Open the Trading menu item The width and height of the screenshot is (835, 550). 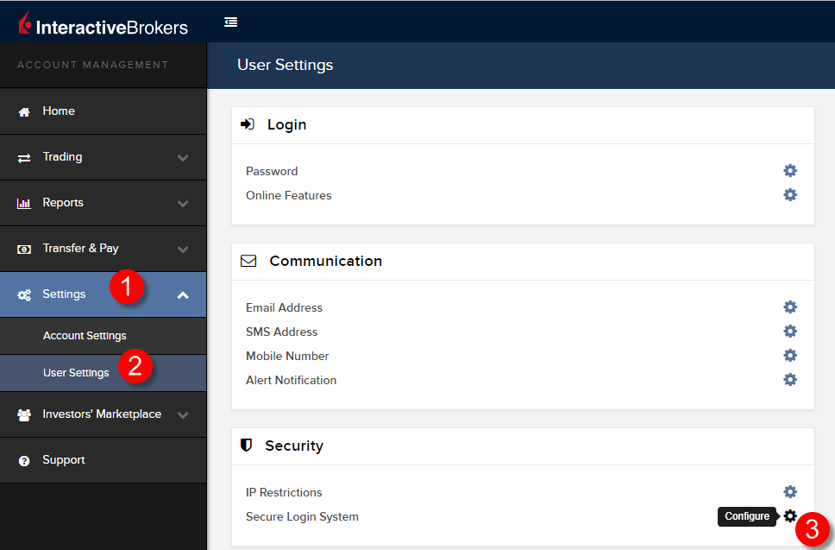(x=104, y=157)
